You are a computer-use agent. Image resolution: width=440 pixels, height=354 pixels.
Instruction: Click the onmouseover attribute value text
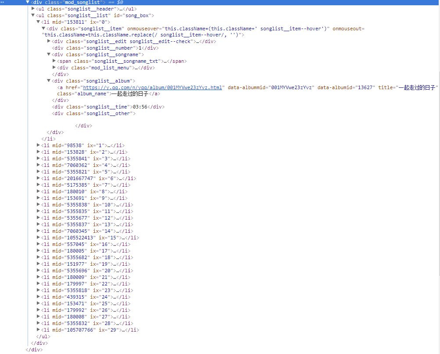point(244,29)
